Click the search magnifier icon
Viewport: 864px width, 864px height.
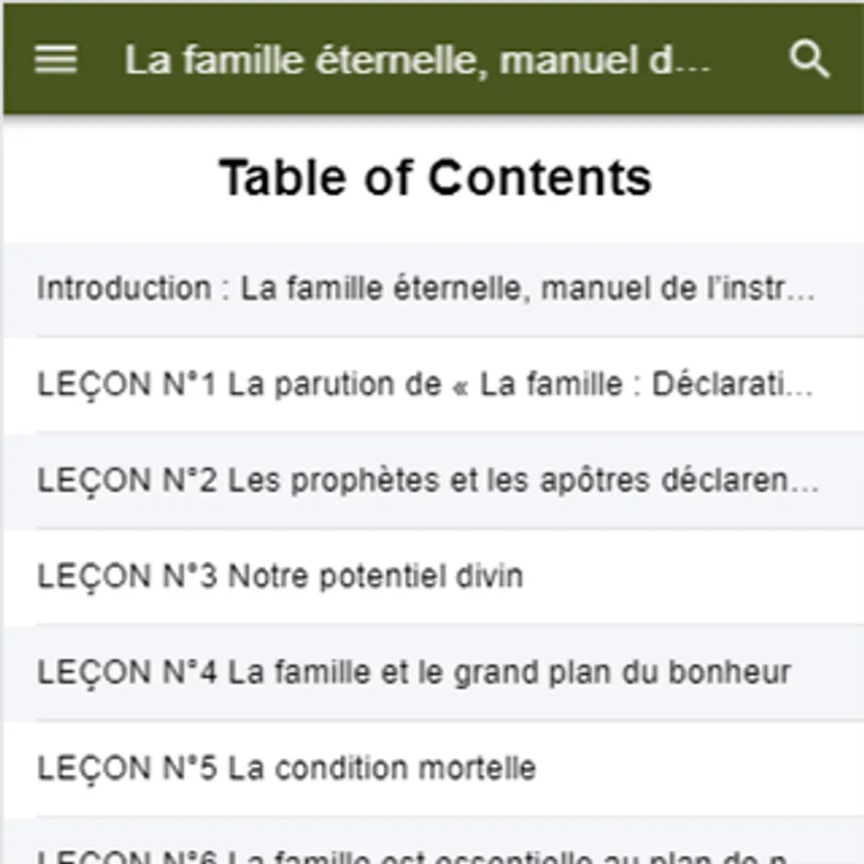click(x=808, y=60)
